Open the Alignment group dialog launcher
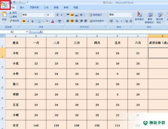 tap(106, 27)
